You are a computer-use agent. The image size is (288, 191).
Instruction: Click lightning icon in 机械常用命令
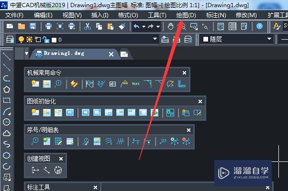coord(74,84)
